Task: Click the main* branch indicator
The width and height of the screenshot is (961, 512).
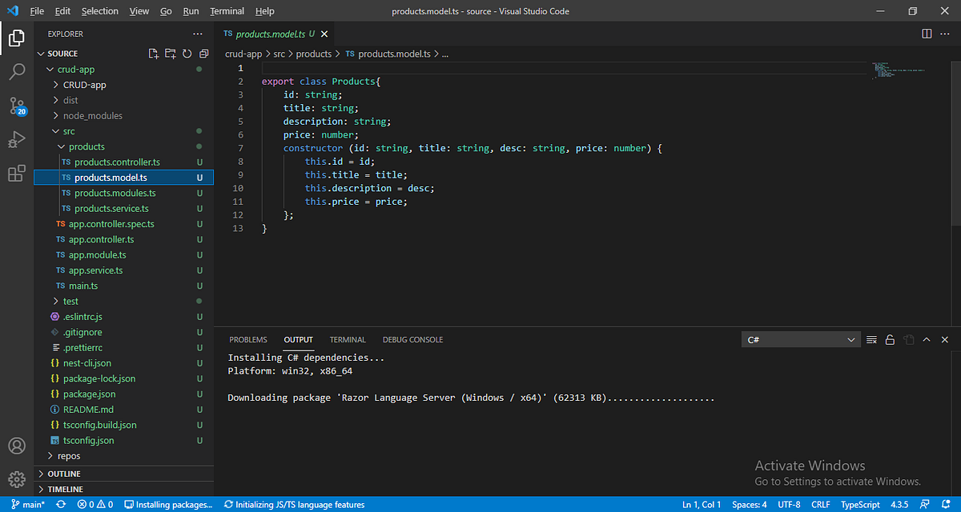Action: 28,504
